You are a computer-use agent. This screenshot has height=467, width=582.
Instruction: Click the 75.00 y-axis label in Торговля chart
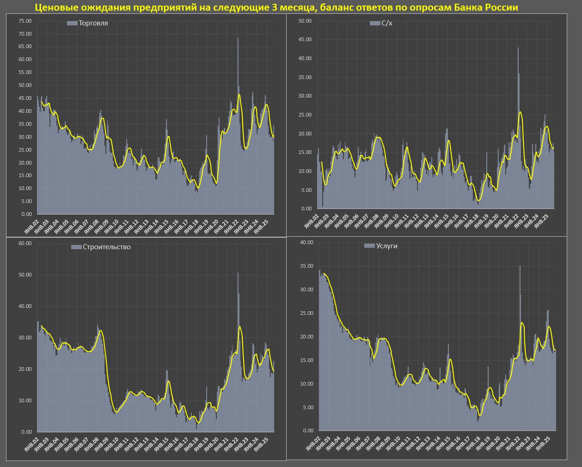(x=25, y=21)
